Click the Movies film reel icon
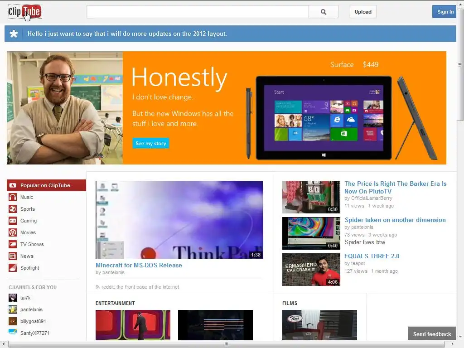Image resolution: width=464 pixels, height=348 pixels. [13, 232]
